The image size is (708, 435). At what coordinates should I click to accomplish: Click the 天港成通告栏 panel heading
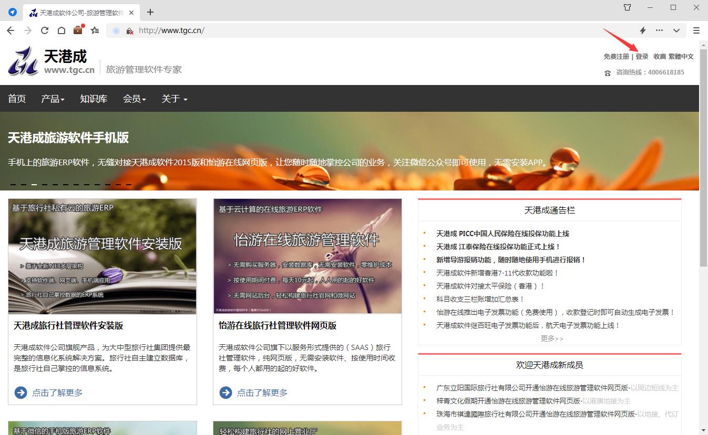point(550,210)
